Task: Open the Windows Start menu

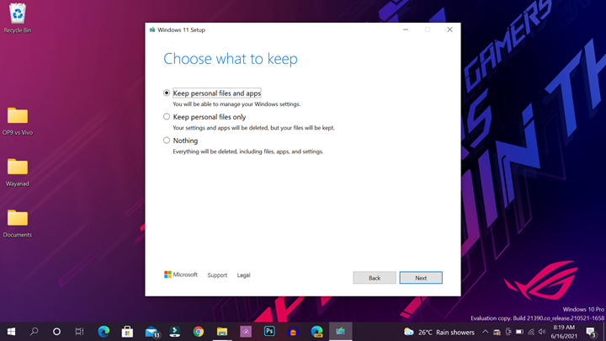Action: click(11, 332)
